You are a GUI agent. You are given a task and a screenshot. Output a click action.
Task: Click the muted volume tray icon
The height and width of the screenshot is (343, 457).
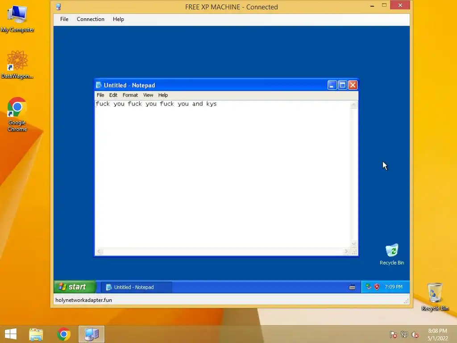(x=415, y=335)
